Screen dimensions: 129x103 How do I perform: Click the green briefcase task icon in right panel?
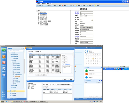tap(87, 70)
